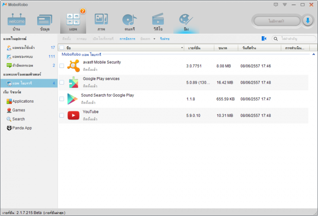Click the operation column header
Viewport: 318px width, 216px height.
pyautogui.click(x=295, y=48)
